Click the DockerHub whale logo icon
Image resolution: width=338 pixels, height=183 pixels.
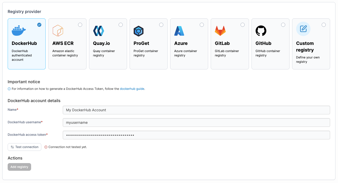point(19,31)
